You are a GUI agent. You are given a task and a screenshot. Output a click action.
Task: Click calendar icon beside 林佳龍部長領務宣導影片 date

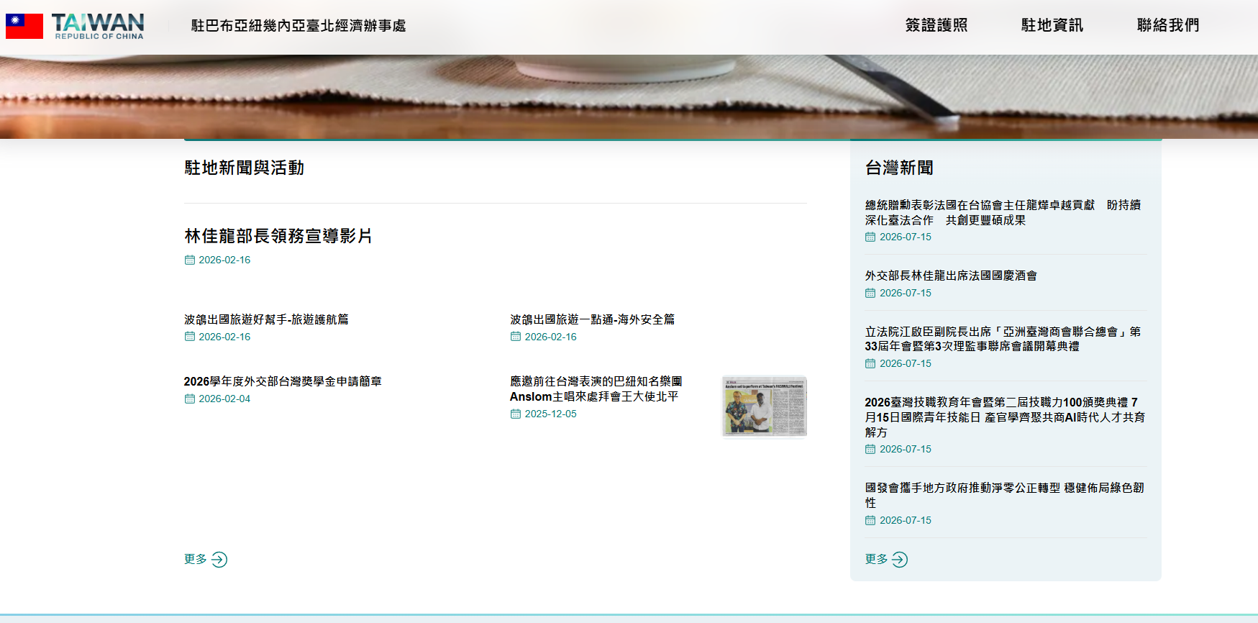[x=190, y=260]
